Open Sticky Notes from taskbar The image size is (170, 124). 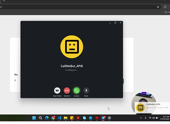coord(72,118)
